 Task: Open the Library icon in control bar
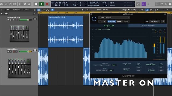click(1, 4)
